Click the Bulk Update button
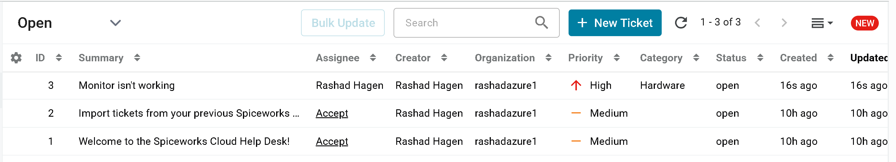896x162 pixels. click(x=343, y=23)
